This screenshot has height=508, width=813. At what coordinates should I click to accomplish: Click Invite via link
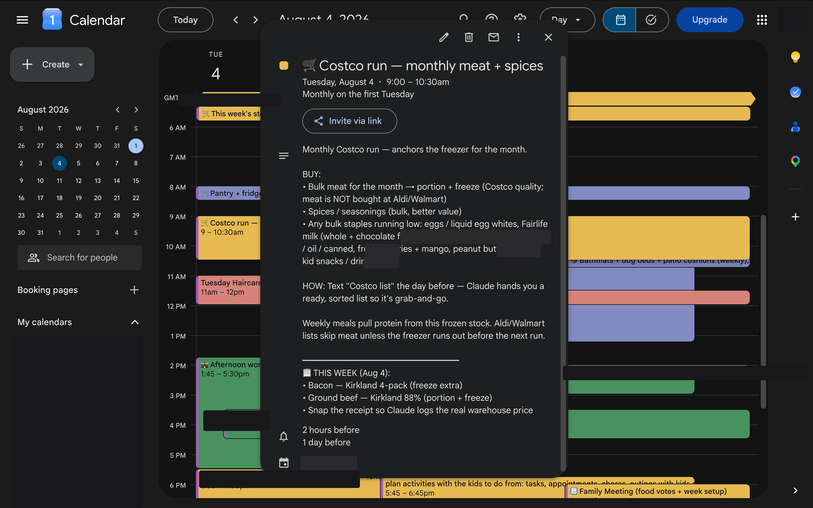click(349, 121)
